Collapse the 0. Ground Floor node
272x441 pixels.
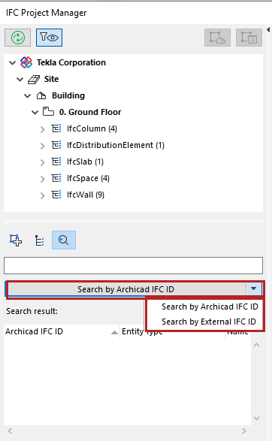tap(35, 113)
